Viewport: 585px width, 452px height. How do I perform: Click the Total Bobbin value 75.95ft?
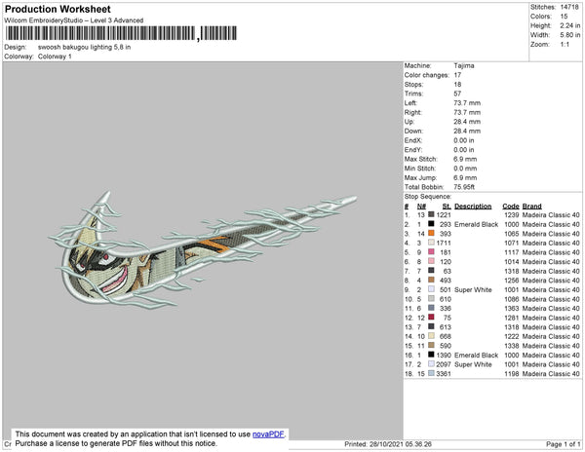coord(464,187)
